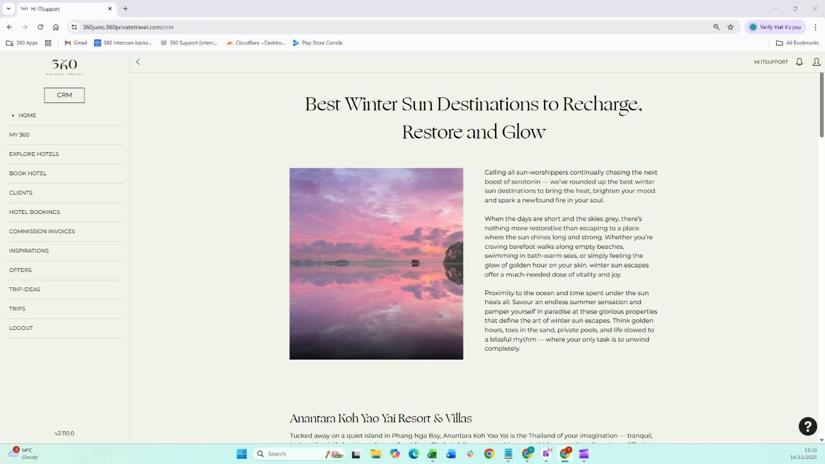
Task: Open the Gmail bookmark
Action: [x=75, y=43]
